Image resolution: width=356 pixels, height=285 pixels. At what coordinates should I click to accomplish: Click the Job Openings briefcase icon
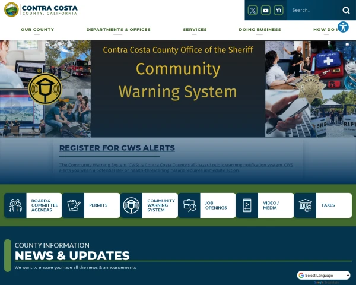pyautogui.click(x=189, y=205)
